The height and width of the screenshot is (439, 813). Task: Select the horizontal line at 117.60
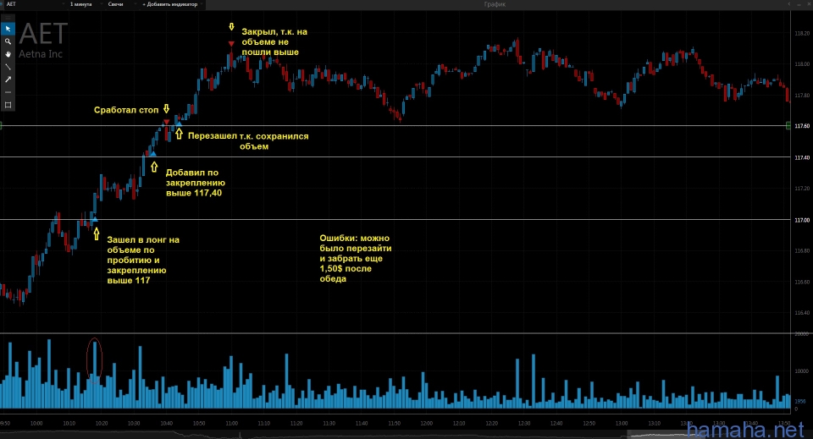[x=394, y=126]
